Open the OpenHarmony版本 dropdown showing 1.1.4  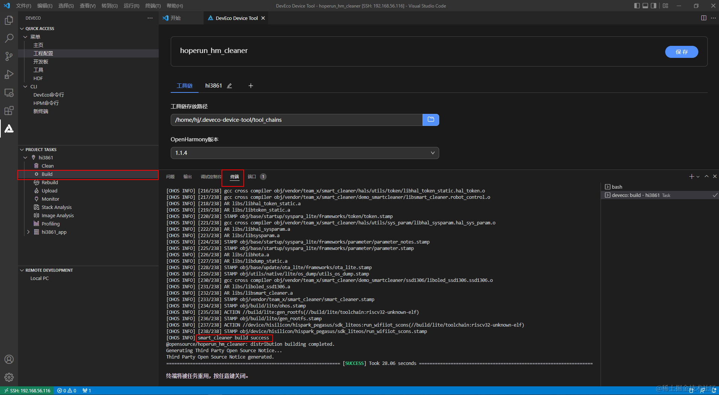(x=305, y=153)
